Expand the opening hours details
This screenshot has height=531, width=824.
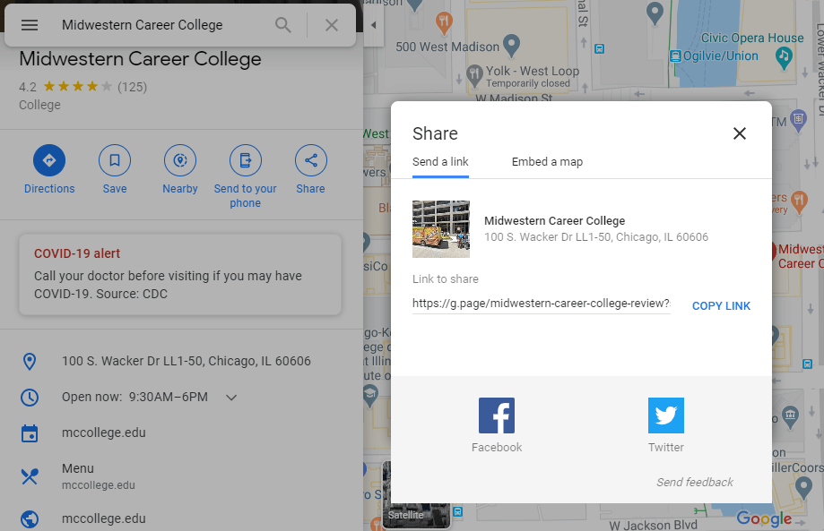pos(231,397)
